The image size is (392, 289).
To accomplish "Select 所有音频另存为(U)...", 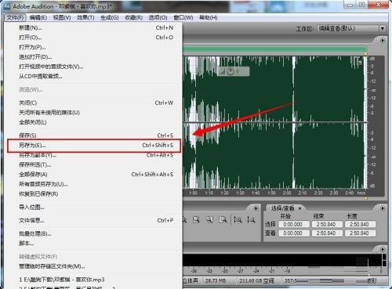I will coord(94,184).
